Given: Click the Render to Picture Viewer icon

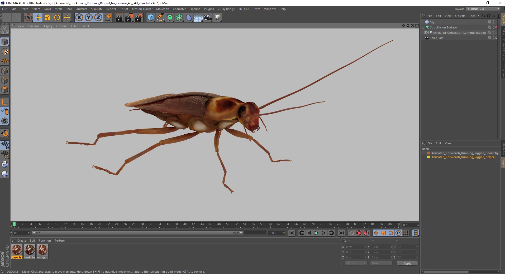Looking at the screenshot, I should tap(129, 18).
